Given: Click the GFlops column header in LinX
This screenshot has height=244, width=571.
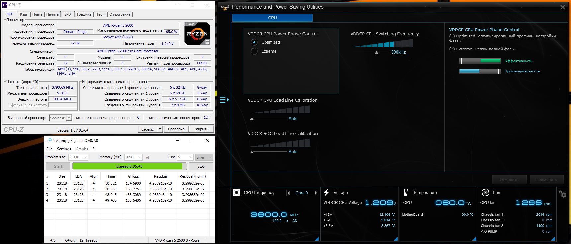Looking at the screenshot, I should coord(133,176).
